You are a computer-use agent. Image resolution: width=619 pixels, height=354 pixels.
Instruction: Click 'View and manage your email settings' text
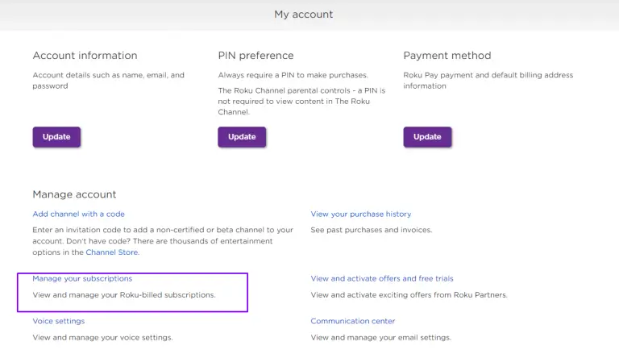(380, 337)
